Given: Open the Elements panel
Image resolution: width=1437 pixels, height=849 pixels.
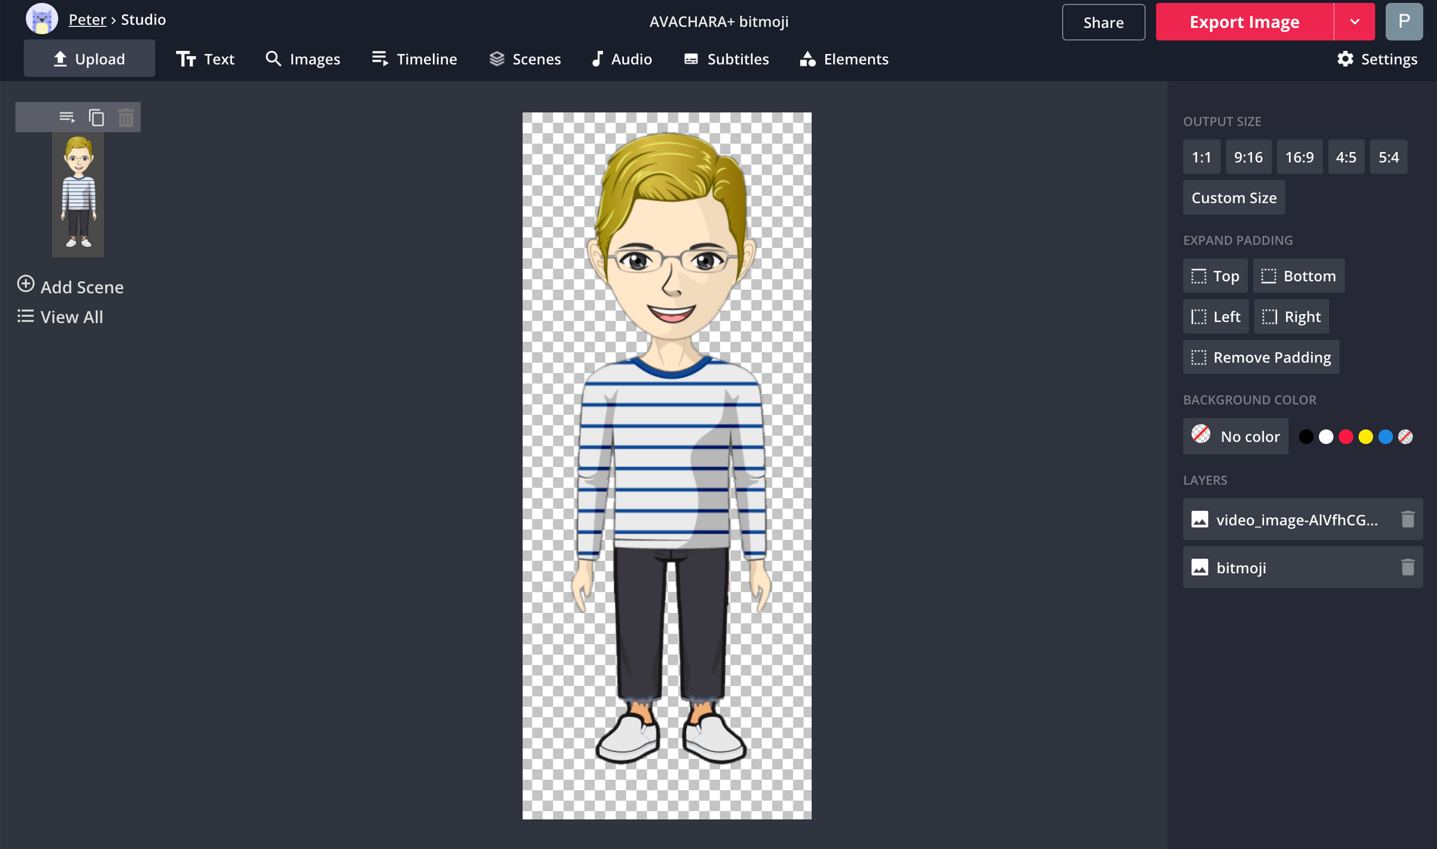Looking at the screenshot, I should [843, 59].
